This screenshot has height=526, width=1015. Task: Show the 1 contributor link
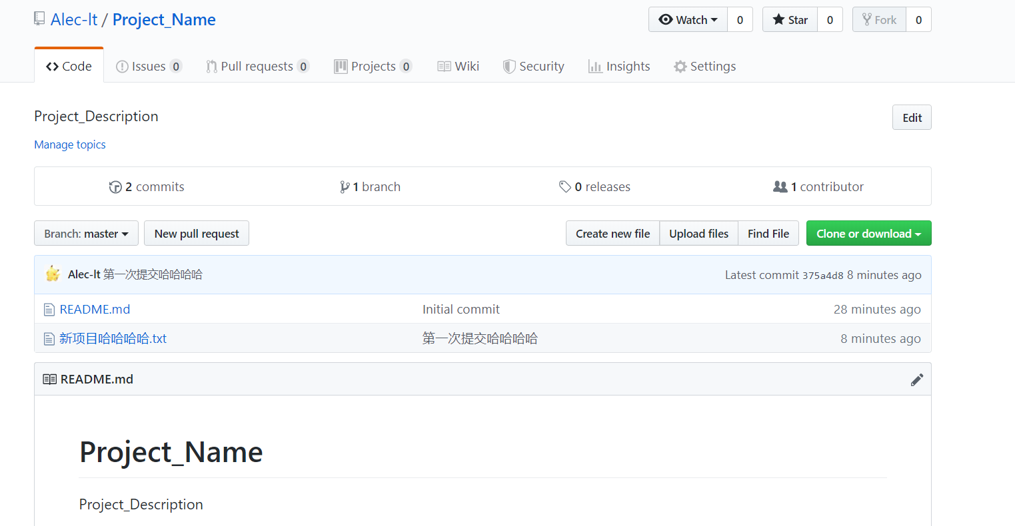[x=818, y=187]
